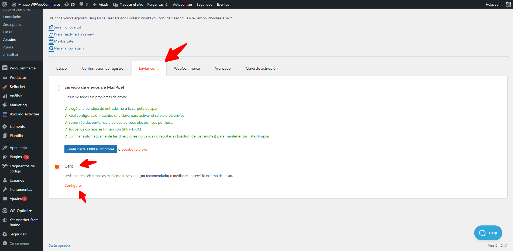Click the Seguridad gear icon in sidebar
The height and width of the screenshot is (251, 513).
click(5, 234)
